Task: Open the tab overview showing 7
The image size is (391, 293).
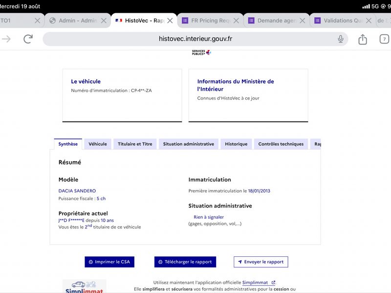Action: pos(384,39)
